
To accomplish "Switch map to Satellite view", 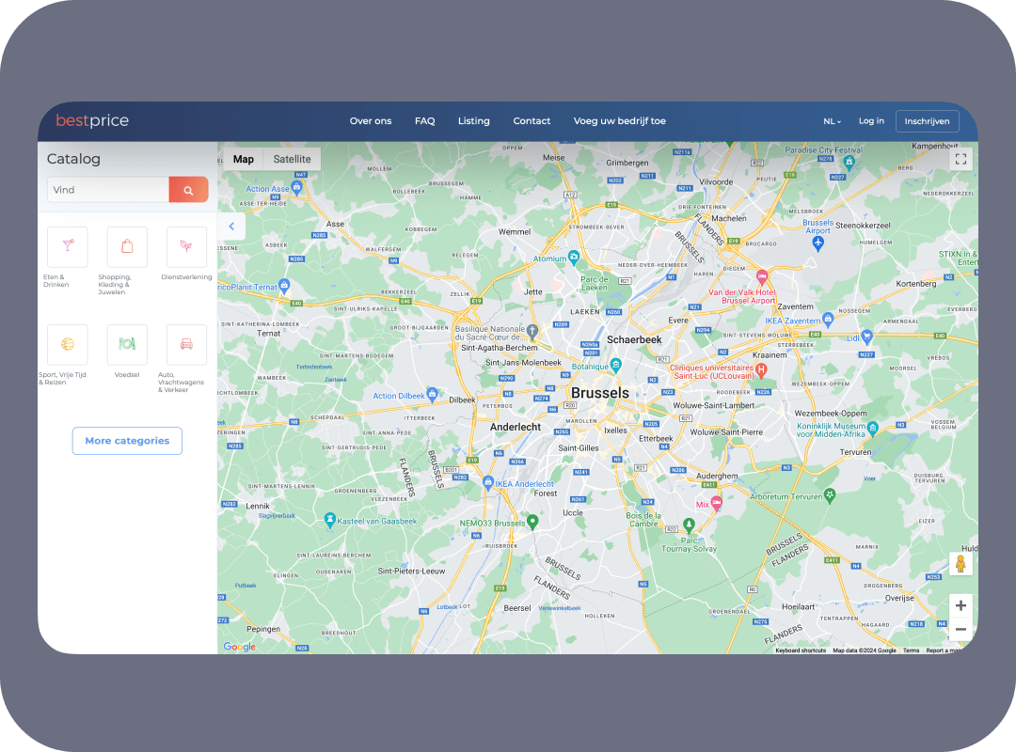I will point(292,160).
